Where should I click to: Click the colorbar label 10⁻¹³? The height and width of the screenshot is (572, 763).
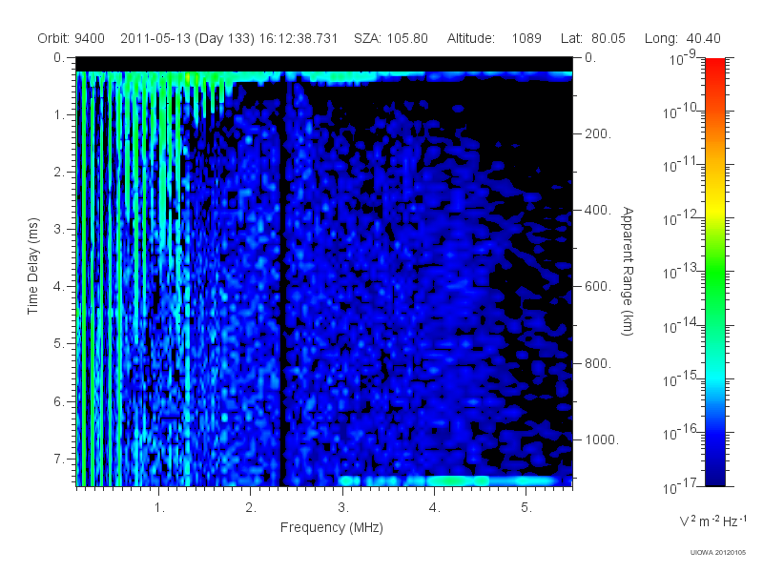(x=679, y=273)
